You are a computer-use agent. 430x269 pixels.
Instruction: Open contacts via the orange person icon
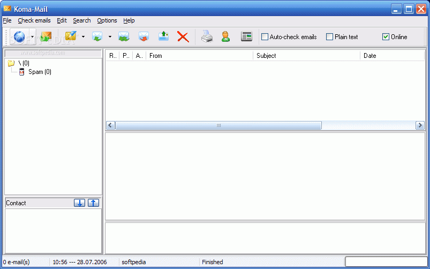(225, 37)
